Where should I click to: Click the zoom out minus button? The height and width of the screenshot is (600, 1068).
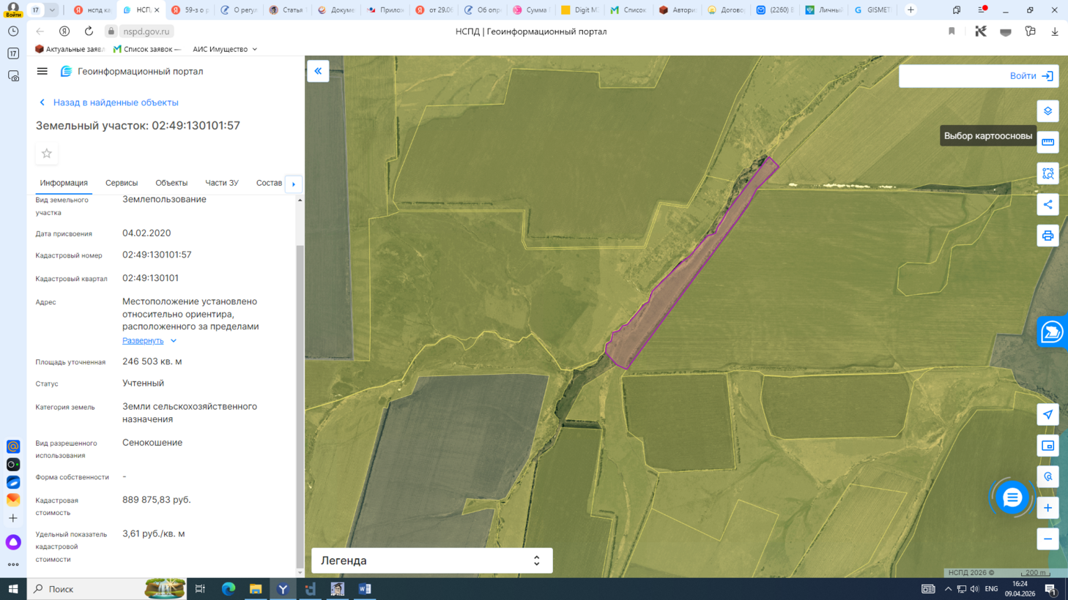(1047, 539)
